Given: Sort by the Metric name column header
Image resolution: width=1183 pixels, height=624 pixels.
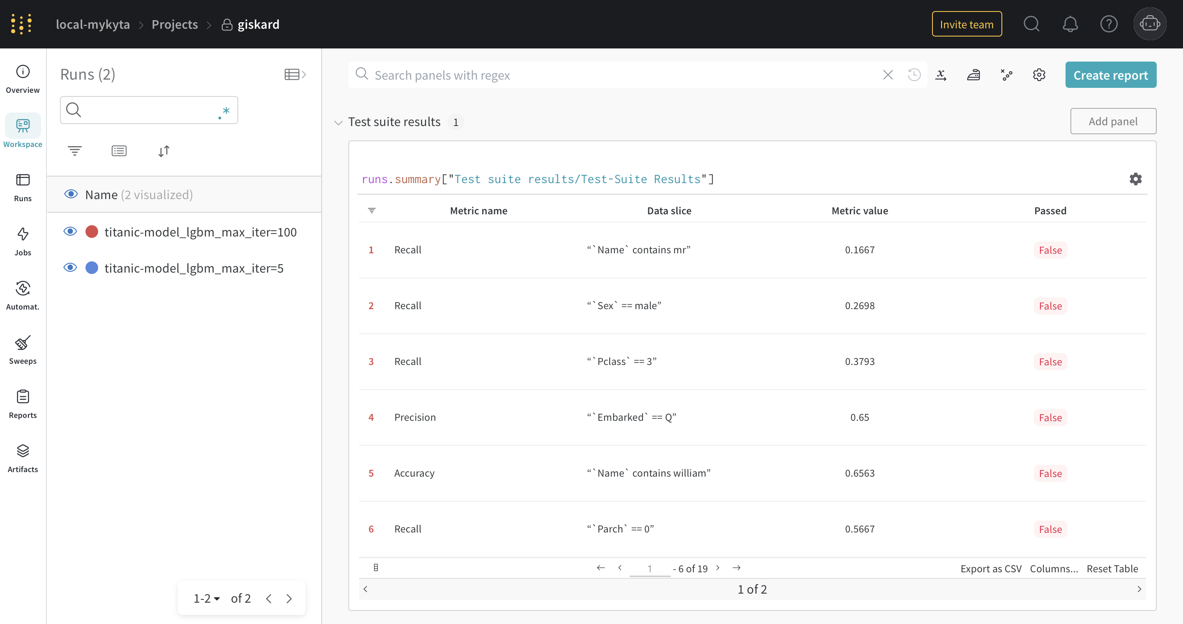Looking at the screenshot, I should [x=479, y=211].
